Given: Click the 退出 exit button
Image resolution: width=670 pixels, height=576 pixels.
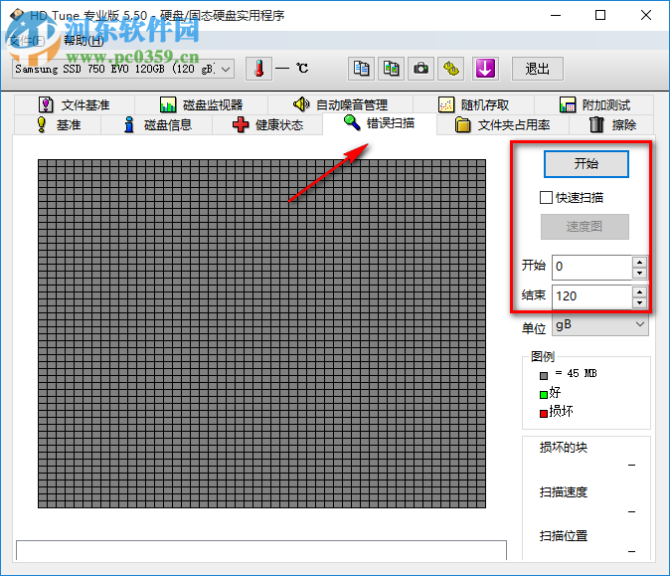Looking at the screenshot, I should [538, 69].
